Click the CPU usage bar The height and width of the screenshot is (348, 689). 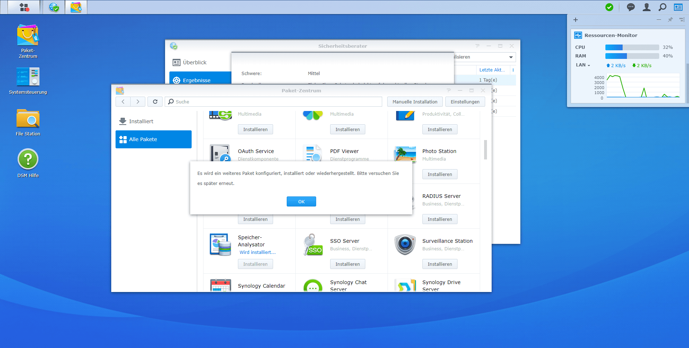pyautogui.click(x=632, y=47)
